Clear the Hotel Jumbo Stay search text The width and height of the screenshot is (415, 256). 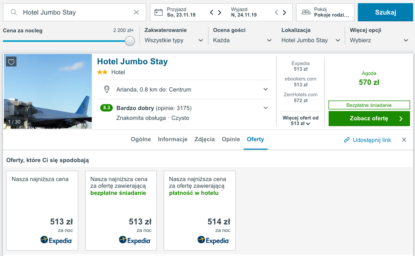(x=136, y=12)
